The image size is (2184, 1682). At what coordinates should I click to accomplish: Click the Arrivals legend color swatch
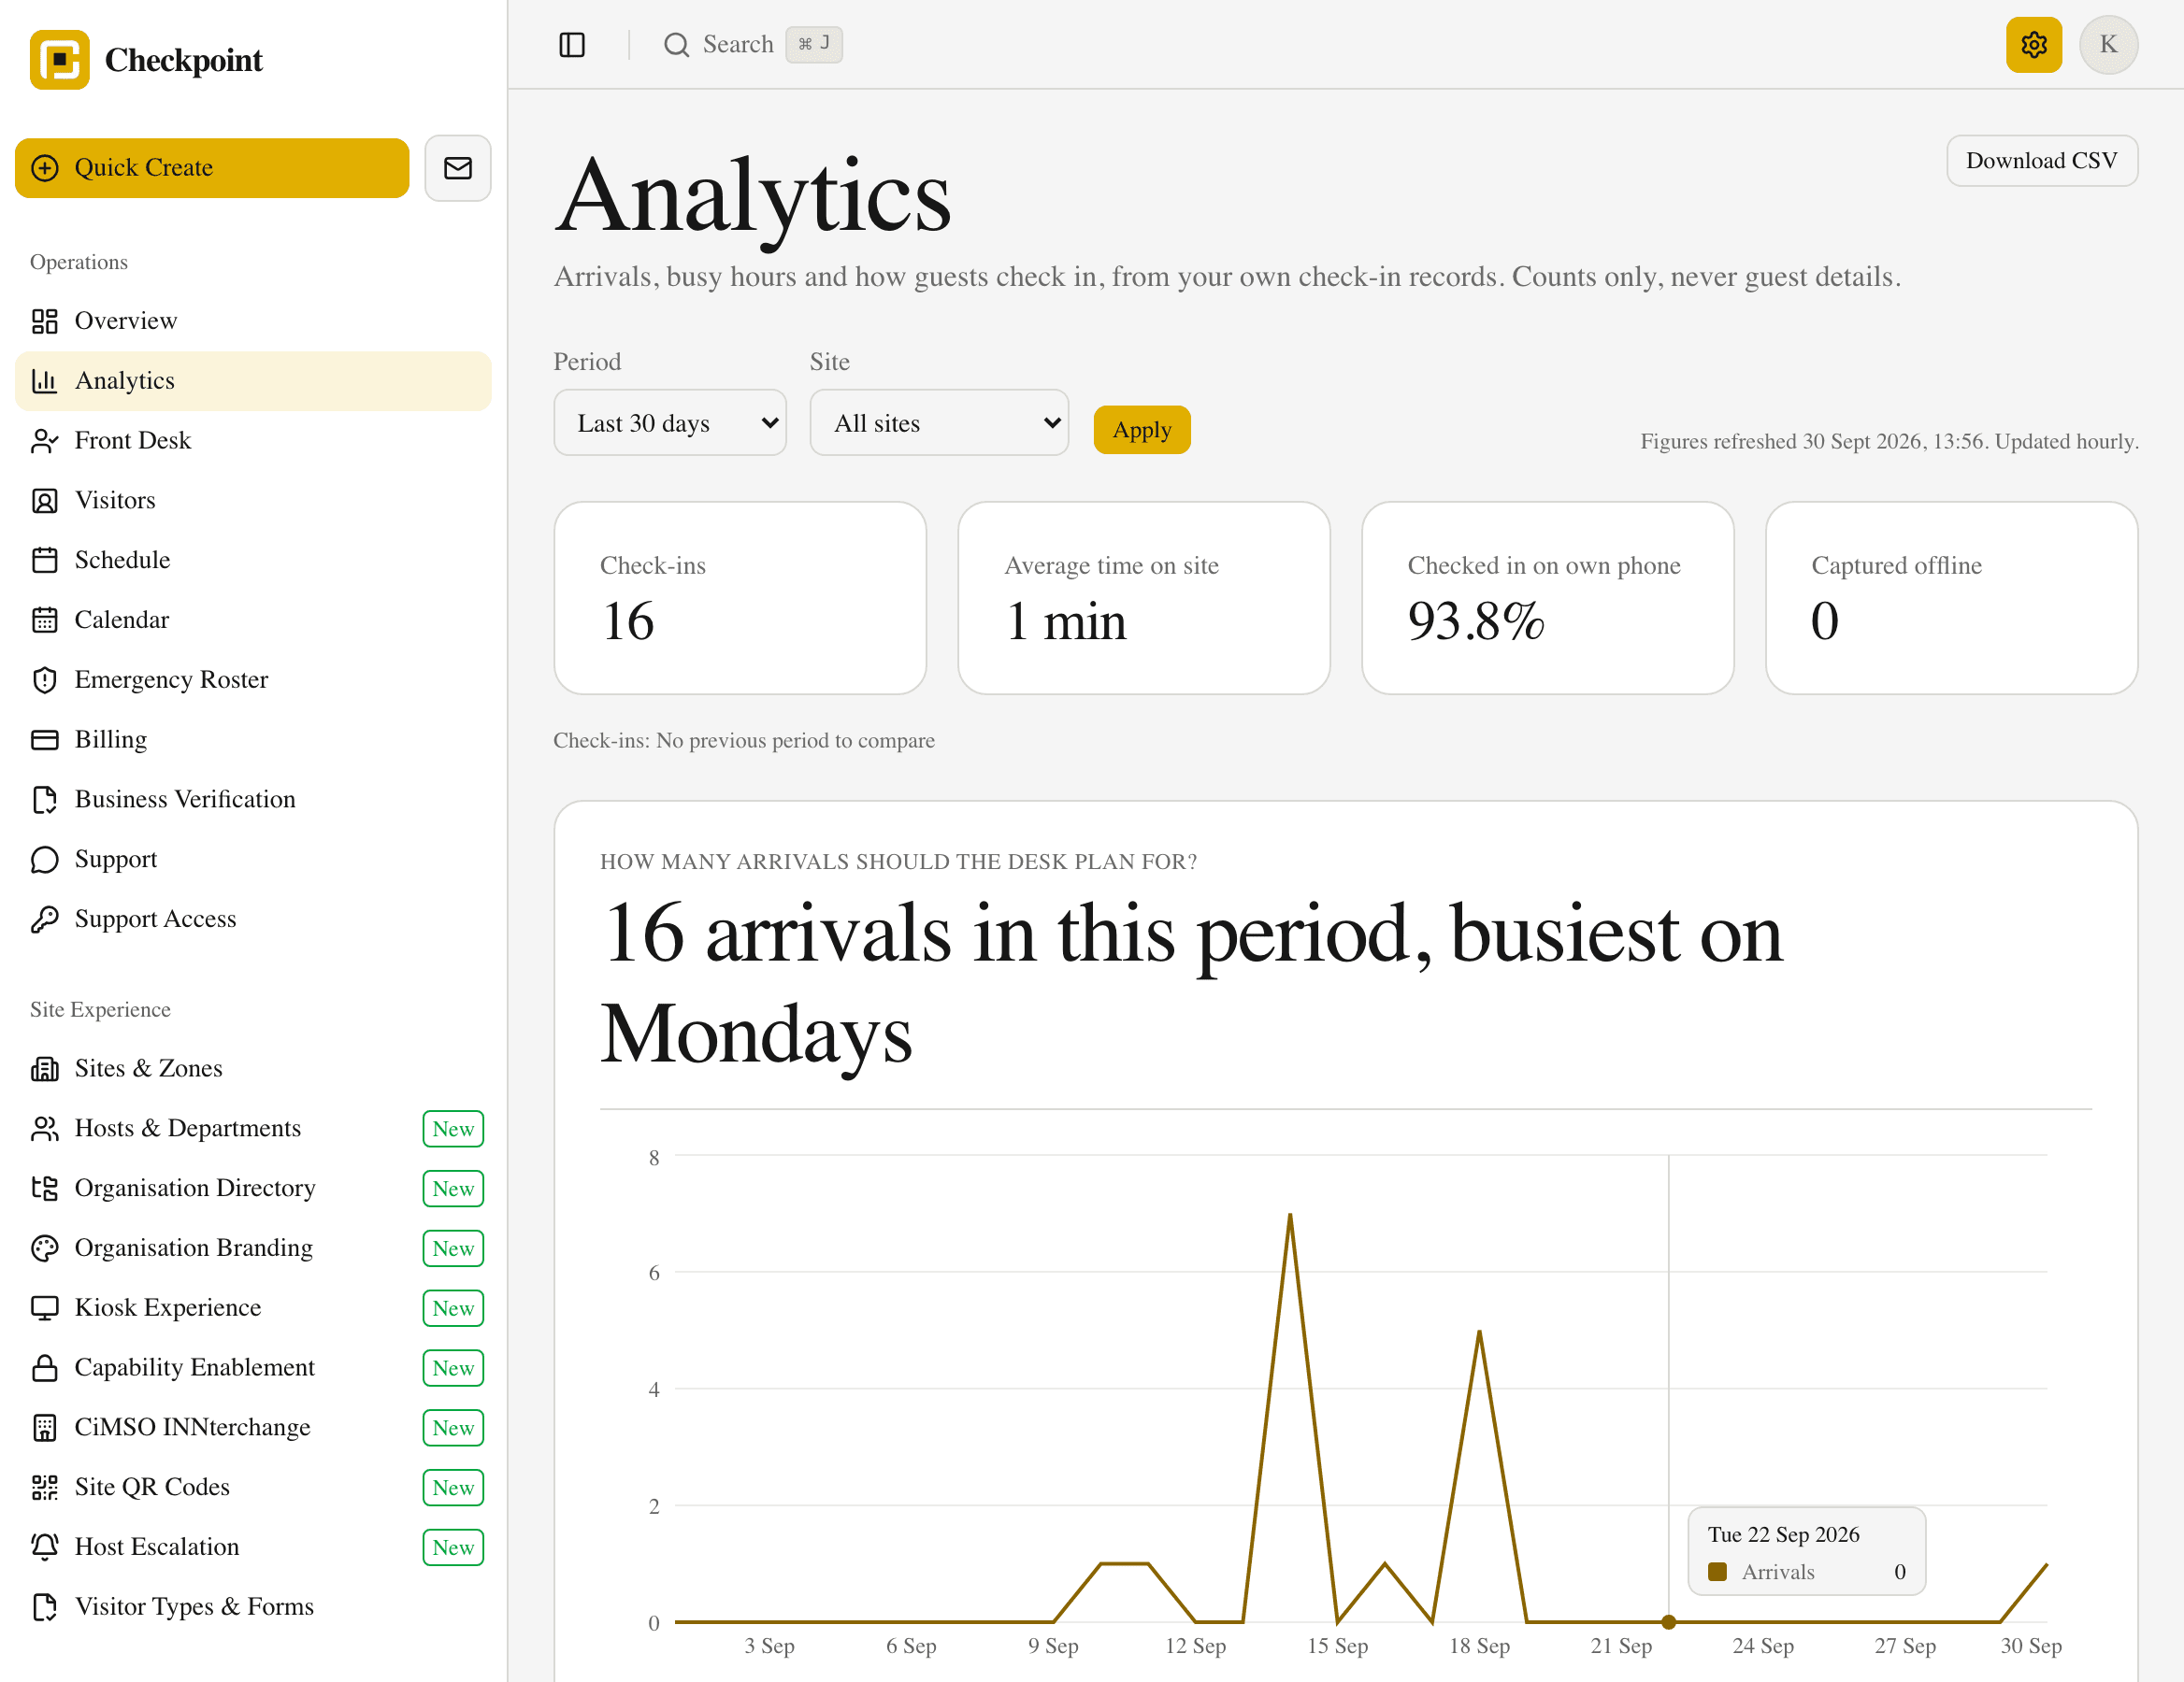[x=1718, y=1572]
